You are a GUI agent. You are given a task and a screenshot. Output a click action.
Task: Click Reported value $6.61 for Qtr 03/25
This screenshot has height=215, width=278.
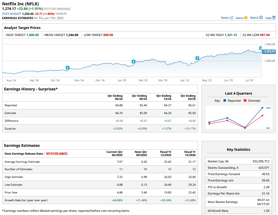coord(192,105)
